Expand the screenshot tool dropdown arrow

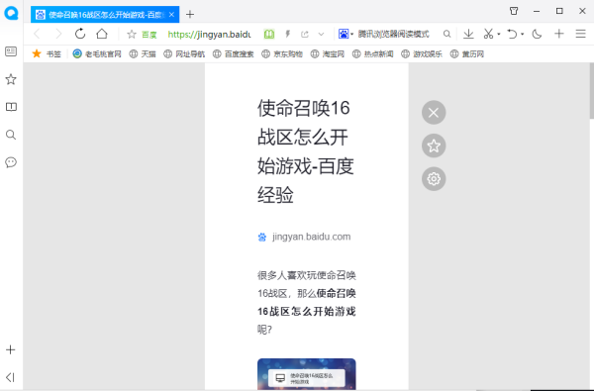coord(499,34)
